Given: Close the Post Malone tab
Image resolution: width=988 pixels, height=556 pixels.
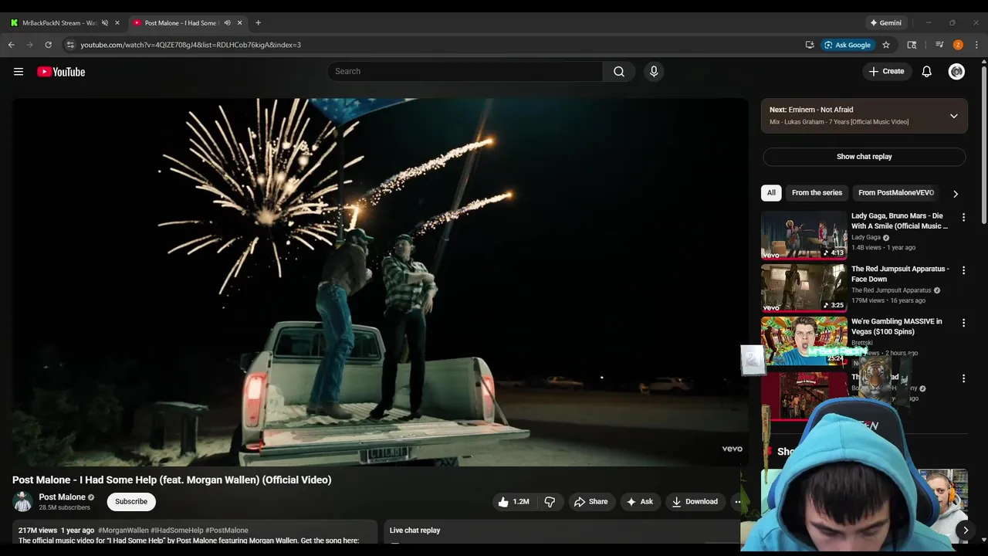Looking at the screenshot, I should (x=239, y=23).
